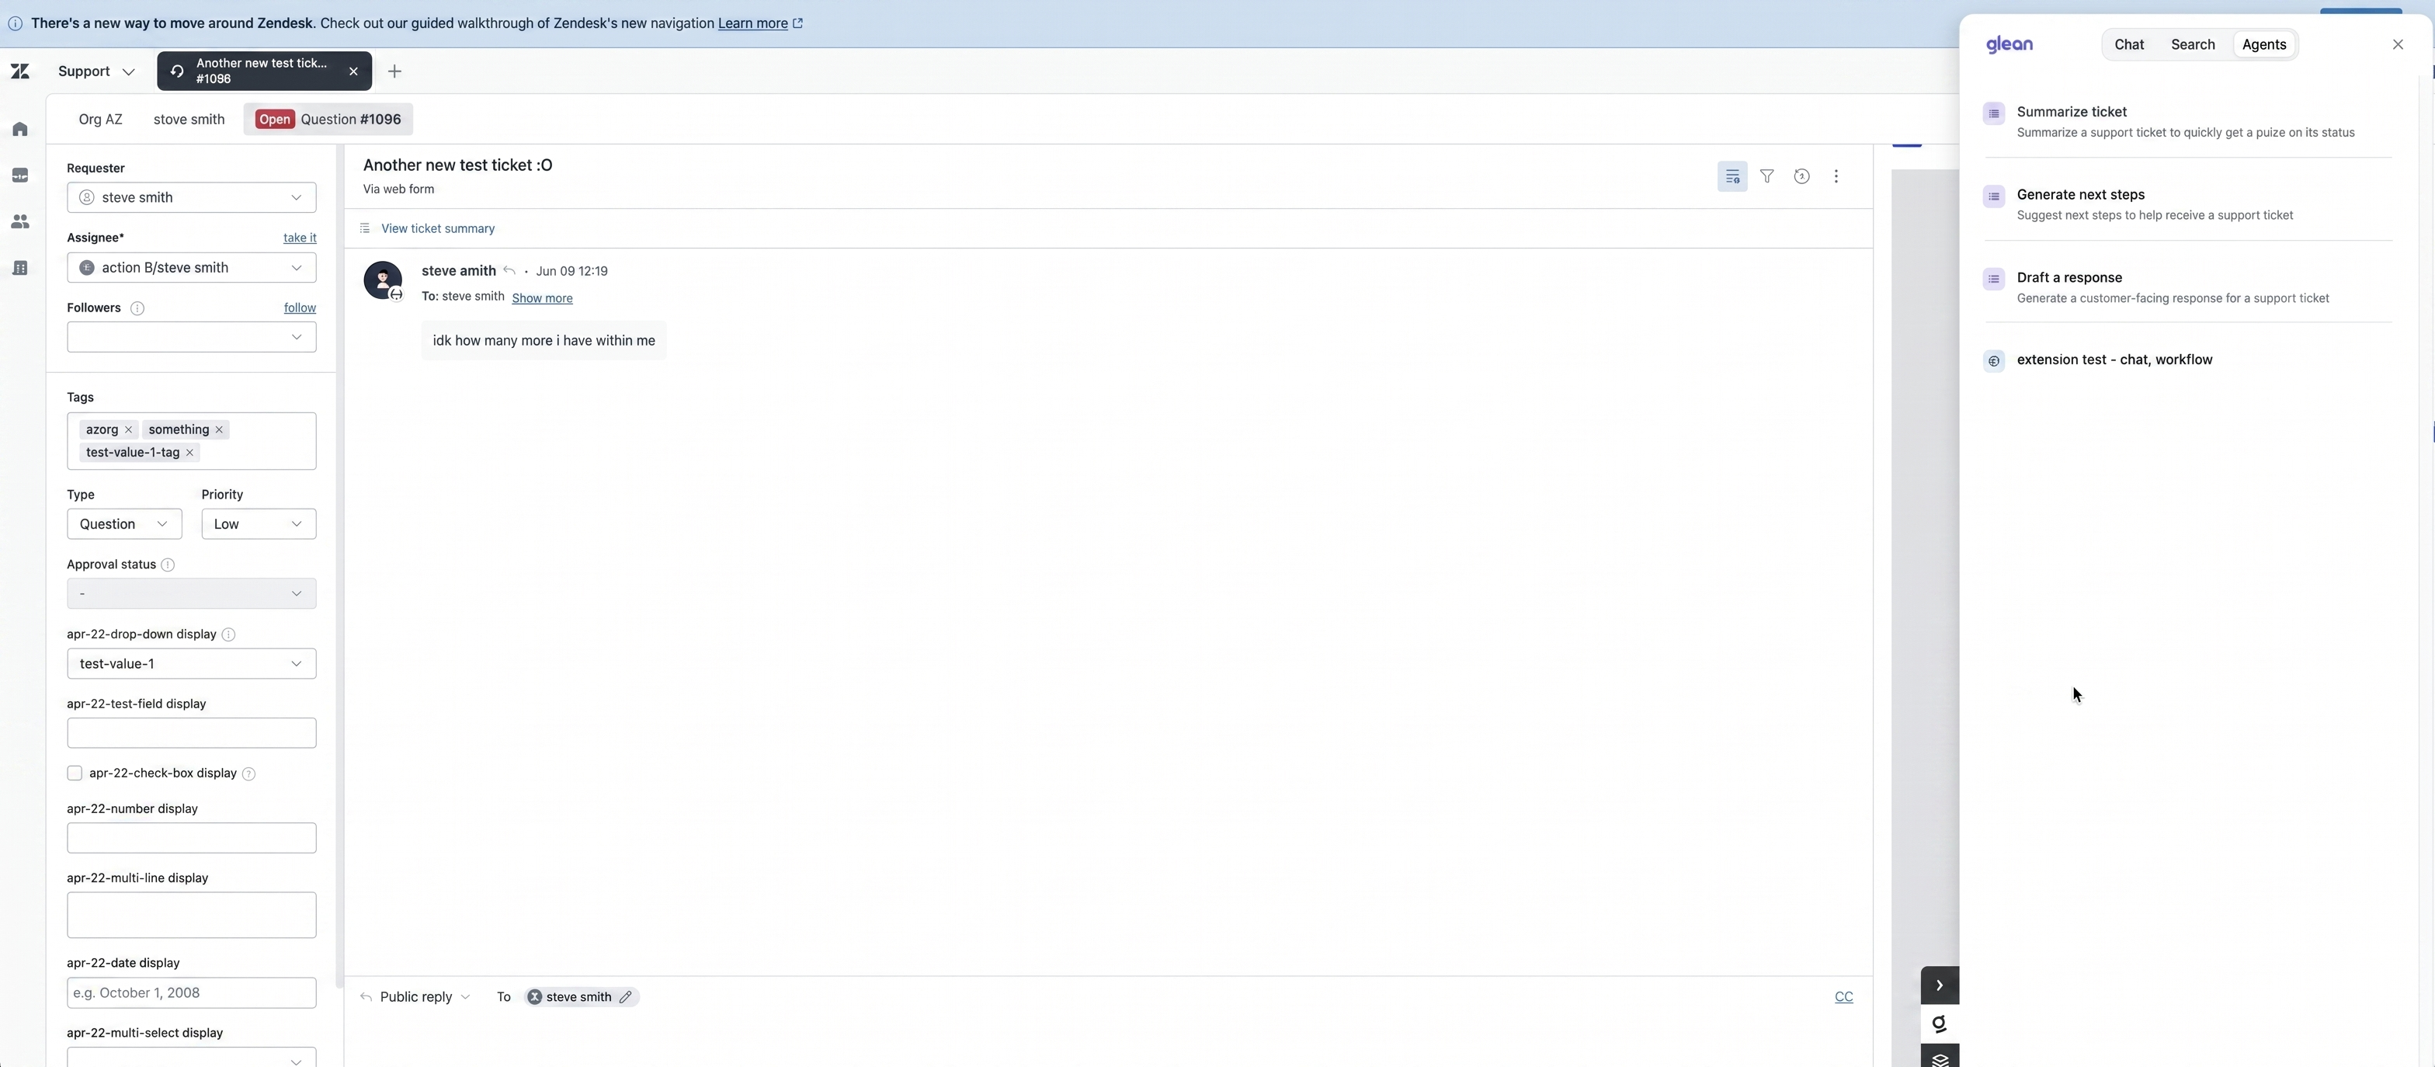Add a new ticket tab

[395, 71]
